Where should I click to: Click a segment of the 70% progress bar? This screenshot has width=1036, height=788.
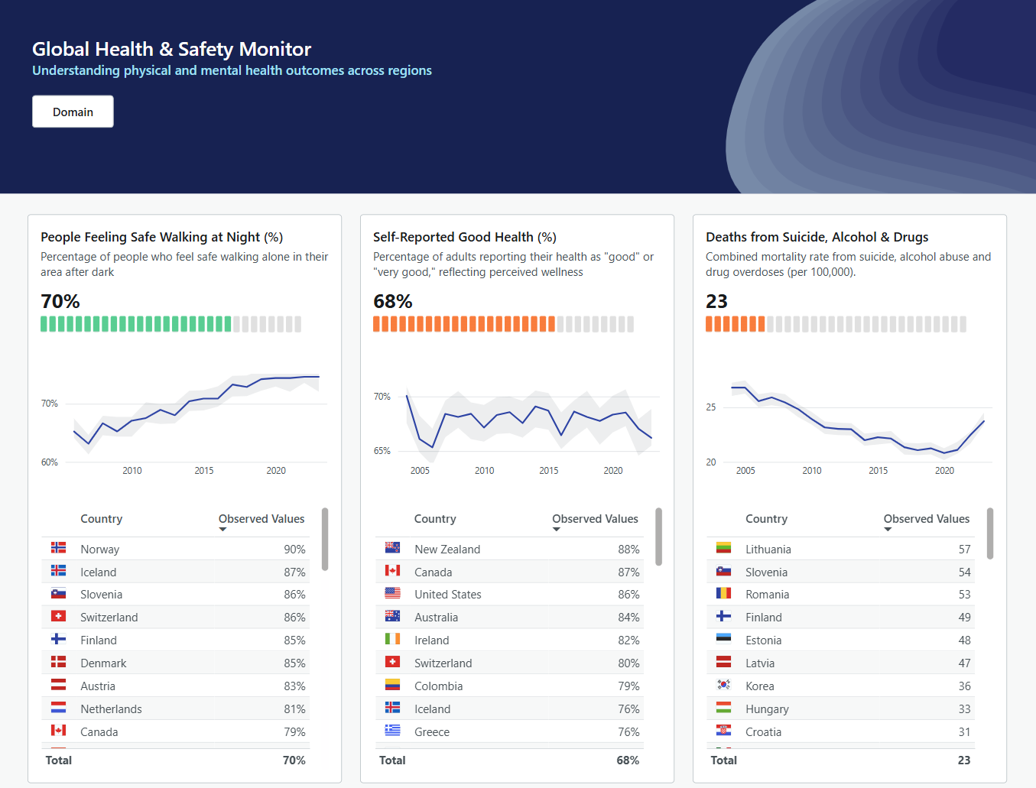[x=115, y=323]
